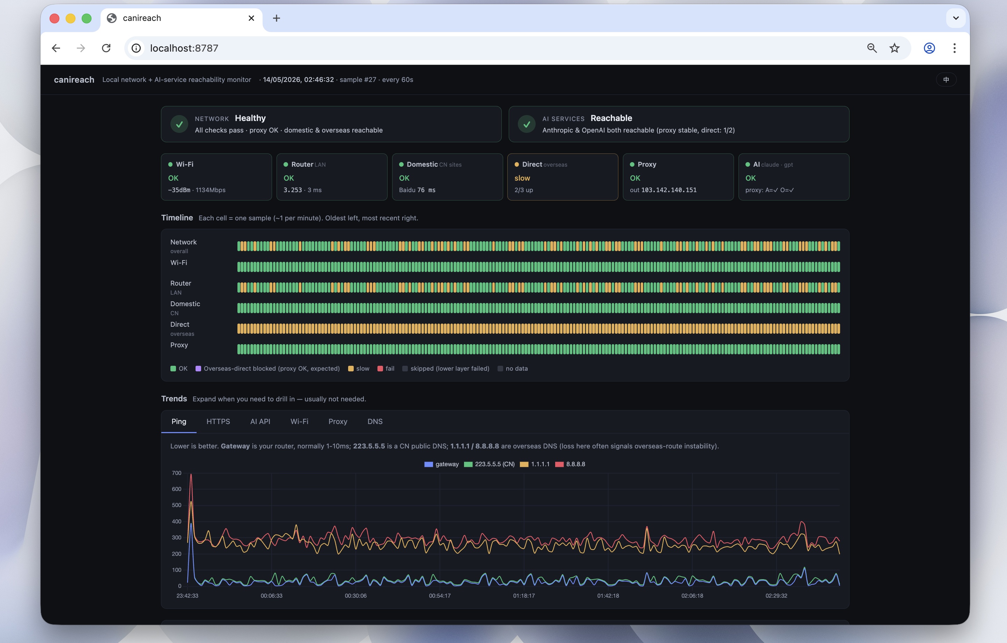Switch language with the 中 button
The height and width of the screenshot is (643, 1007).
click(946, 80)
